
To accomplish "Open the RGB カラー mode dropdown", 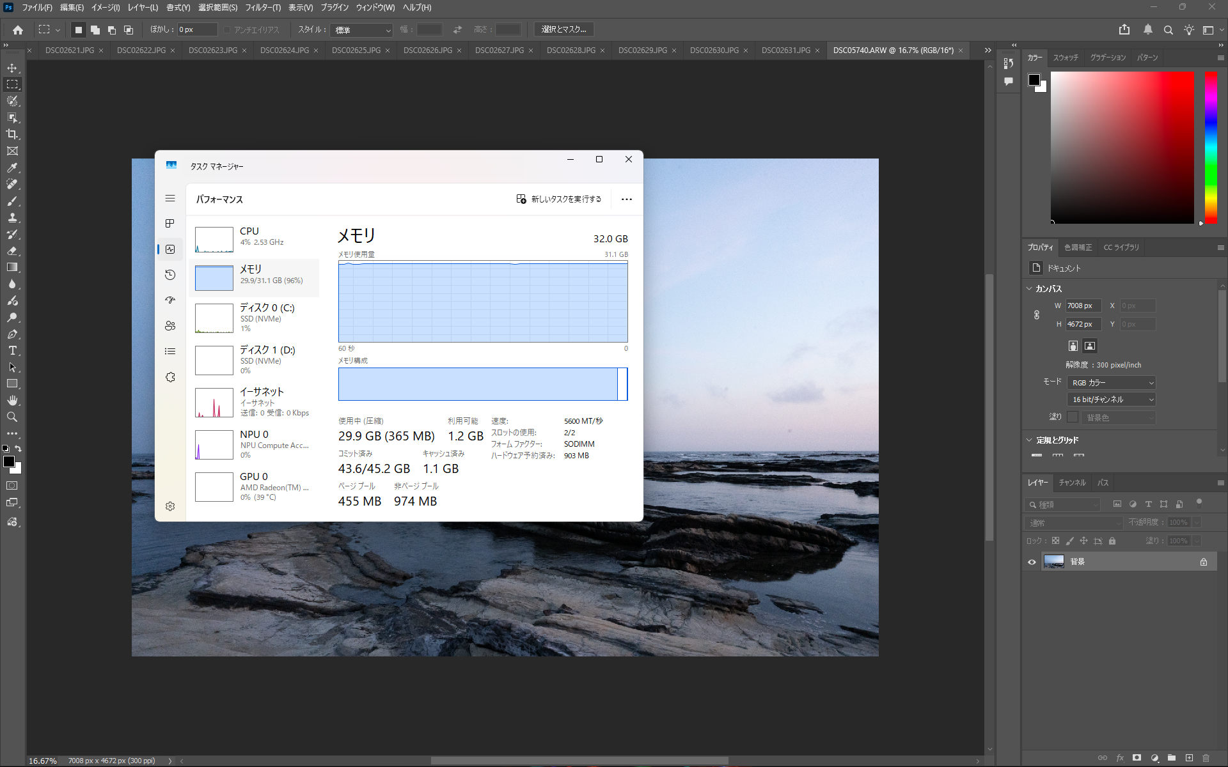I will [1112, 383].
